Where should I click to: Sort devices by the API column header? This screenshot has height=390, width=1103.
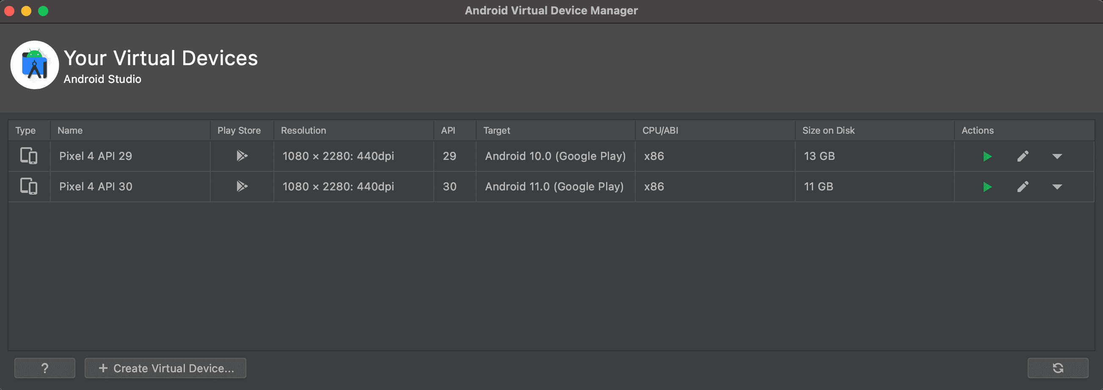click(448, 131)
